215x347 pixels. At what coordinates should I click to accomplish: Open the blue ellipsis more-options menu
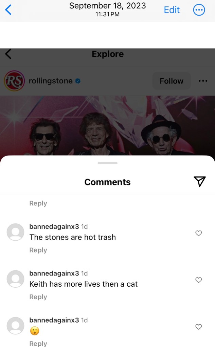pyautogui.click(x=199, y=10)
